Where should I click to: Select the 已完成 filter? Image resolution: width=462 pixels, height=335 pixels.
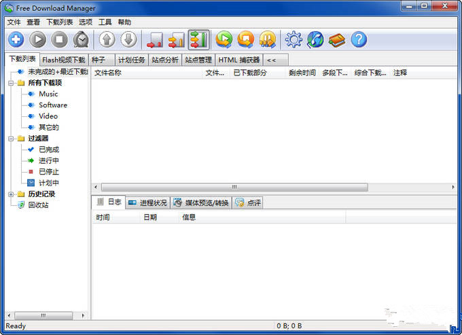click(x=49, y=149)
